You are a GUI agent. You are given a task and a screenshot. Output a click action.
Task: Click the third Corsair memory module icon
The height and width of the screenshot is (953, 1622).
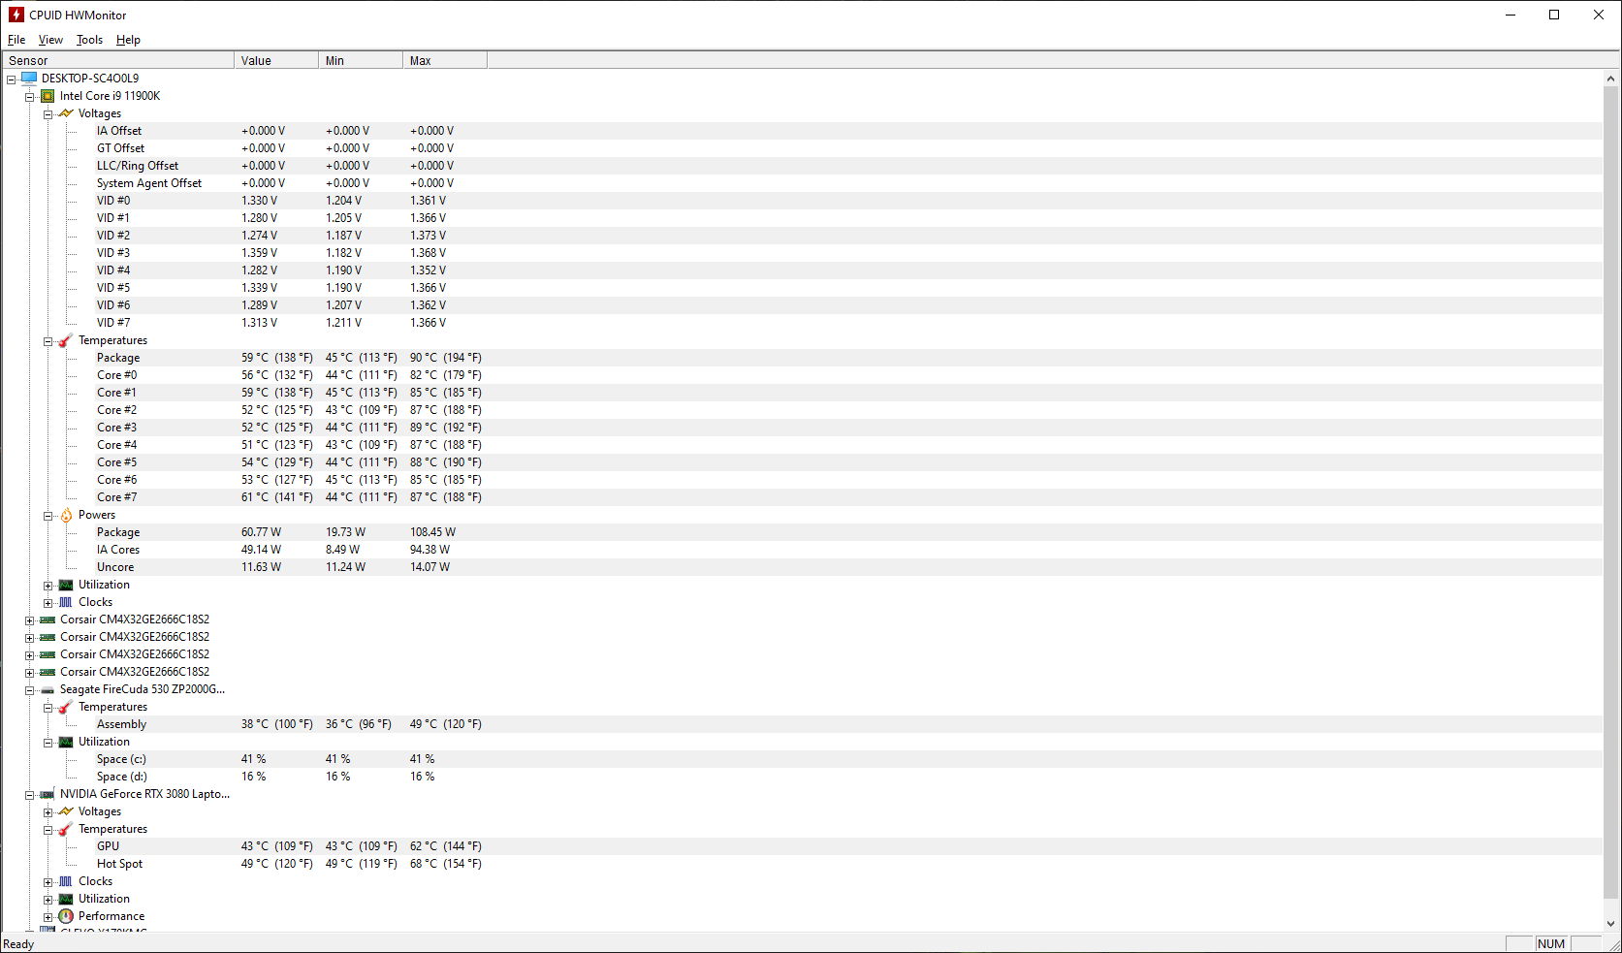(48, 654)
